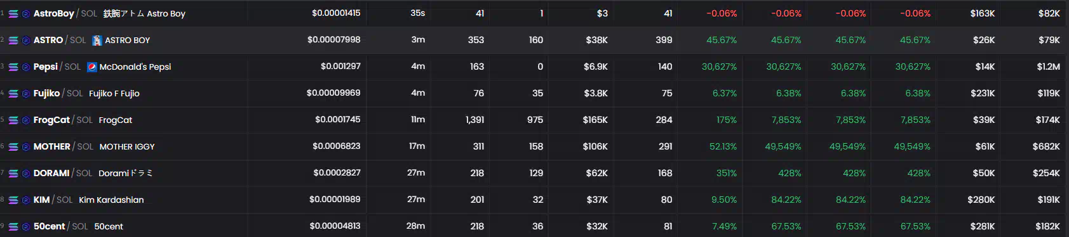Select the MOTHER IGGY token name

(x=127, y=146)
